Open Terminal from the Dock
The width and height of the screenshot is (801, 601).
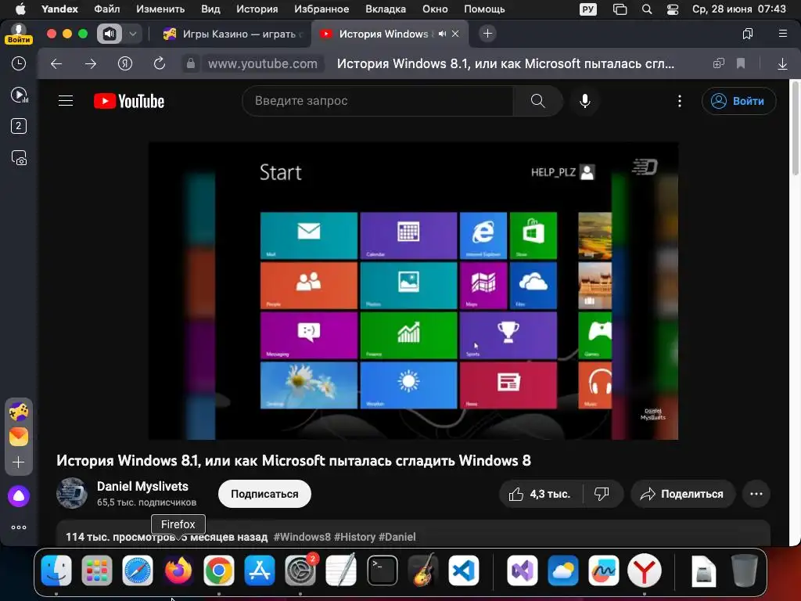pos(382,570)
